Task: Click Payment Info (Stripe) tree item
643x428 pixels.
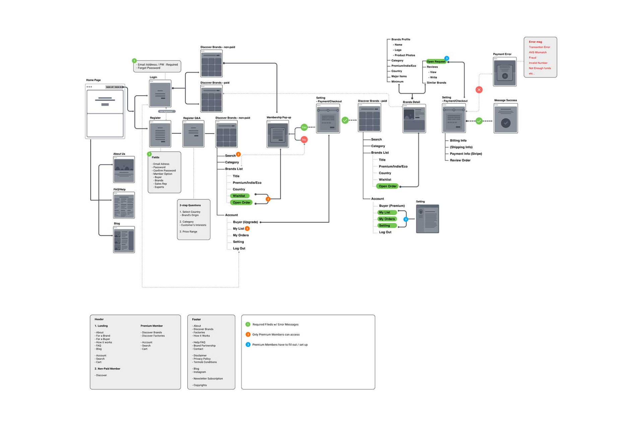Action: (x=466, y=154)
